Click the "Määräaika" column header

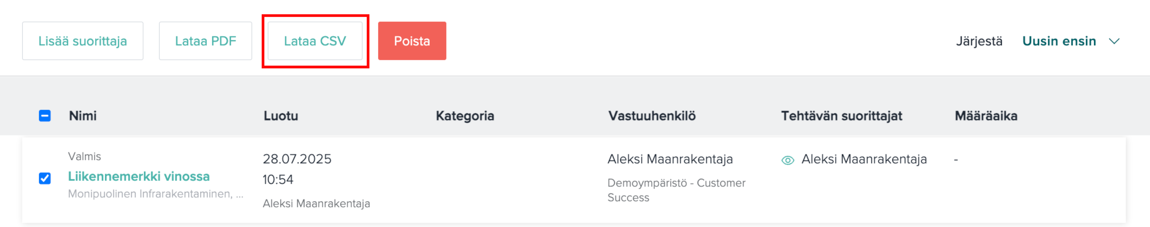[x=986, y=116]
